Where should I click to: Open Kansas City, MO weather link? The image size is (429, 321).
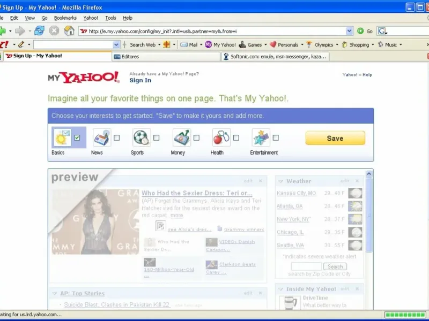[297, 193]
